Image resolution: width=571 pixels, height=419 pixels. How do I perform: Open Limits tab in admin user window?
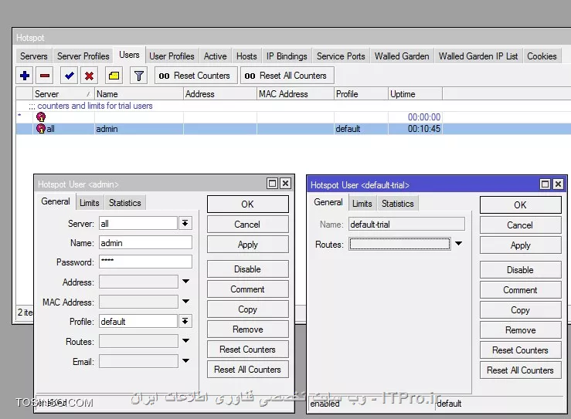[x=89, y=203]
